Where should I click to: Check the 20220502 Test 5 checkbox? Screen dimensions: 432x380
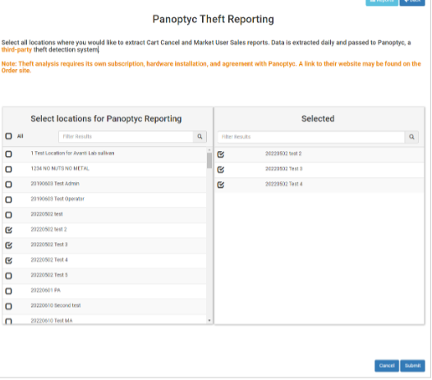click(8, 276)
